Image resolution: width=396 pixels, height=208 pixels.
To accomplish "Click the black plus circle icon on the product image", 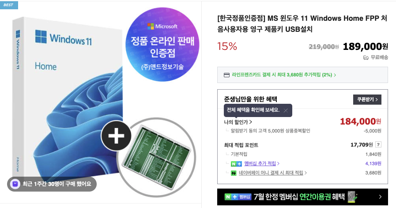I will tap(116, 136).
